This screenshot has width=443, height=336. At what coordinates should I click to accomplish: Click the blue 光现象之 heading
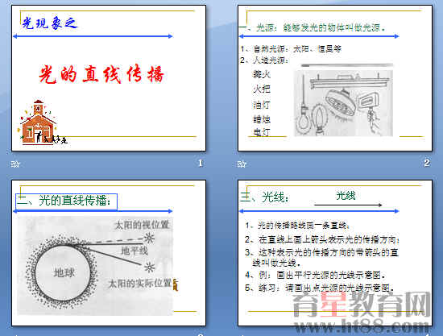pyautogui.click(x=50, y=23)
